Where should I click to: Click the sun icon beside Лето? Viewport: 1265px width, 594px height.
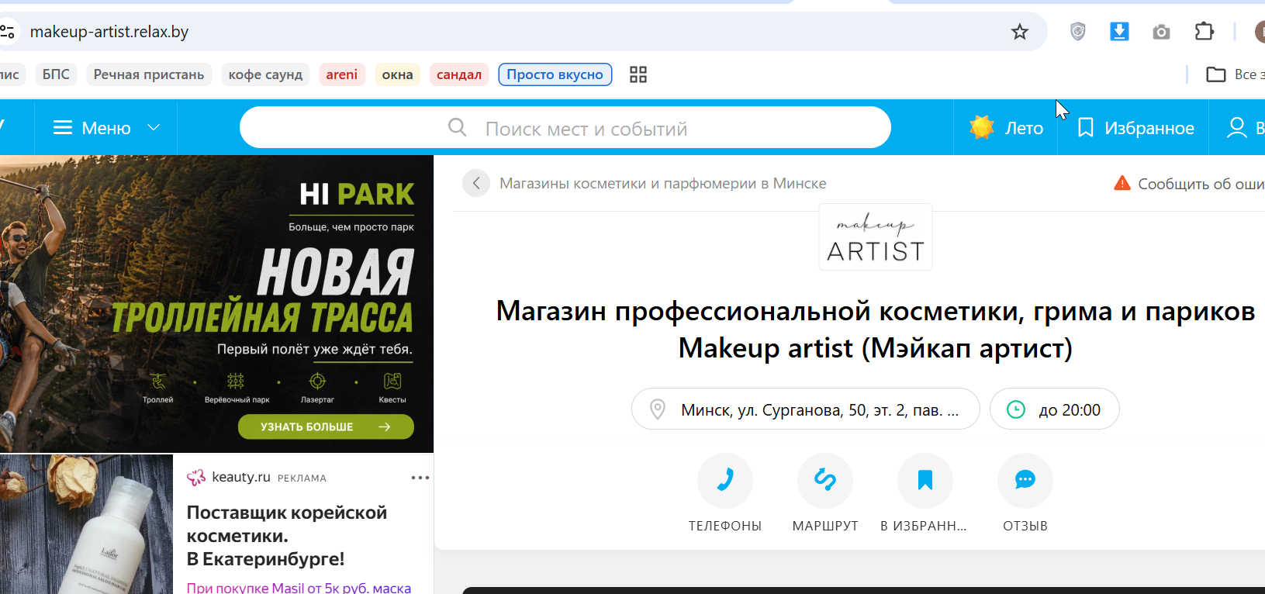point(982,127)
